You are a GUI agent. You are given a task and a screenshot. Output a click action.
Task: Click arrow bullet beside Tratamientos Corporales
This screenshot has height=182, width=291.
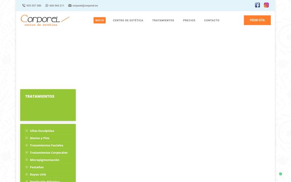click(27, 152)
